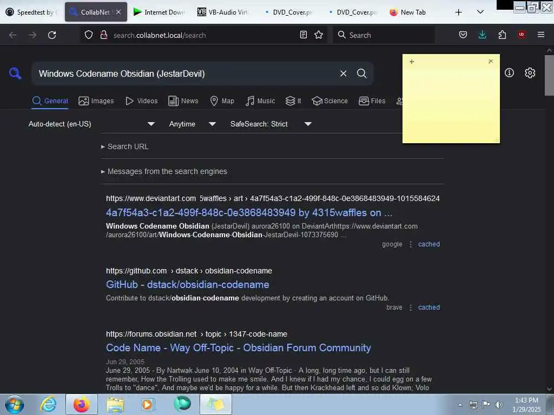Click the Firefox taskbar icon
This screenshot has width=554, height=415.
click(81, 404)
